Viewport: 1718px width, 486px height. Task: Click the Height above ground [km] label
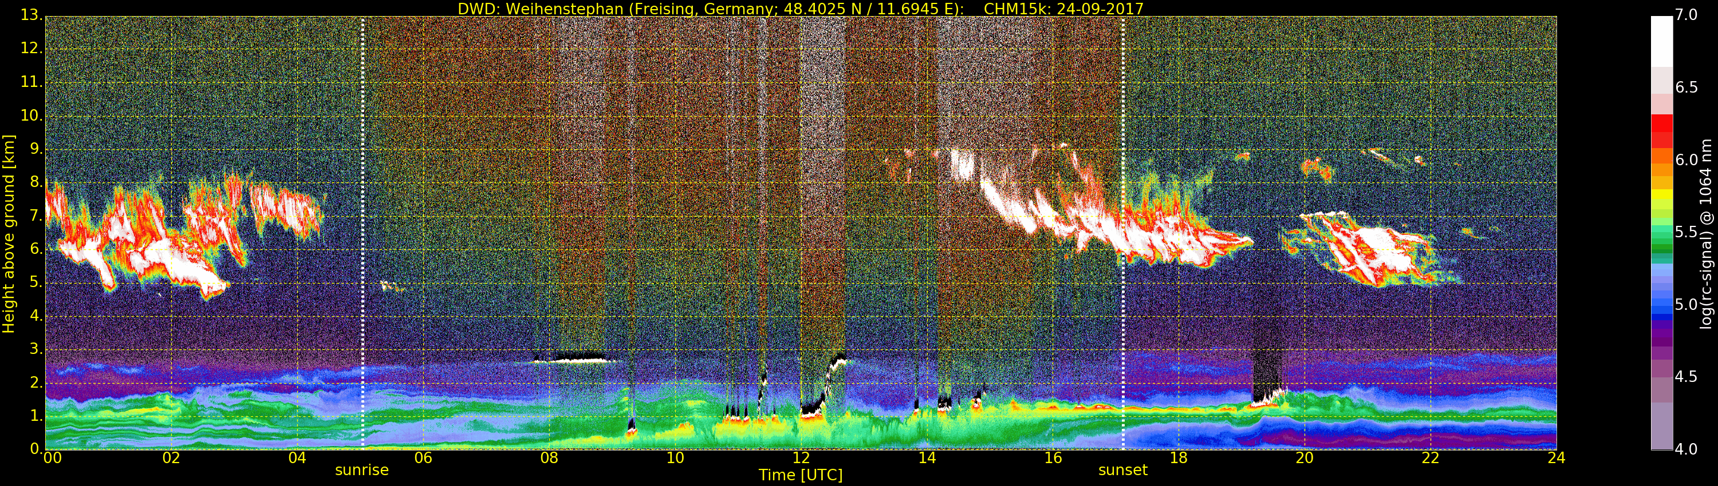9,234
